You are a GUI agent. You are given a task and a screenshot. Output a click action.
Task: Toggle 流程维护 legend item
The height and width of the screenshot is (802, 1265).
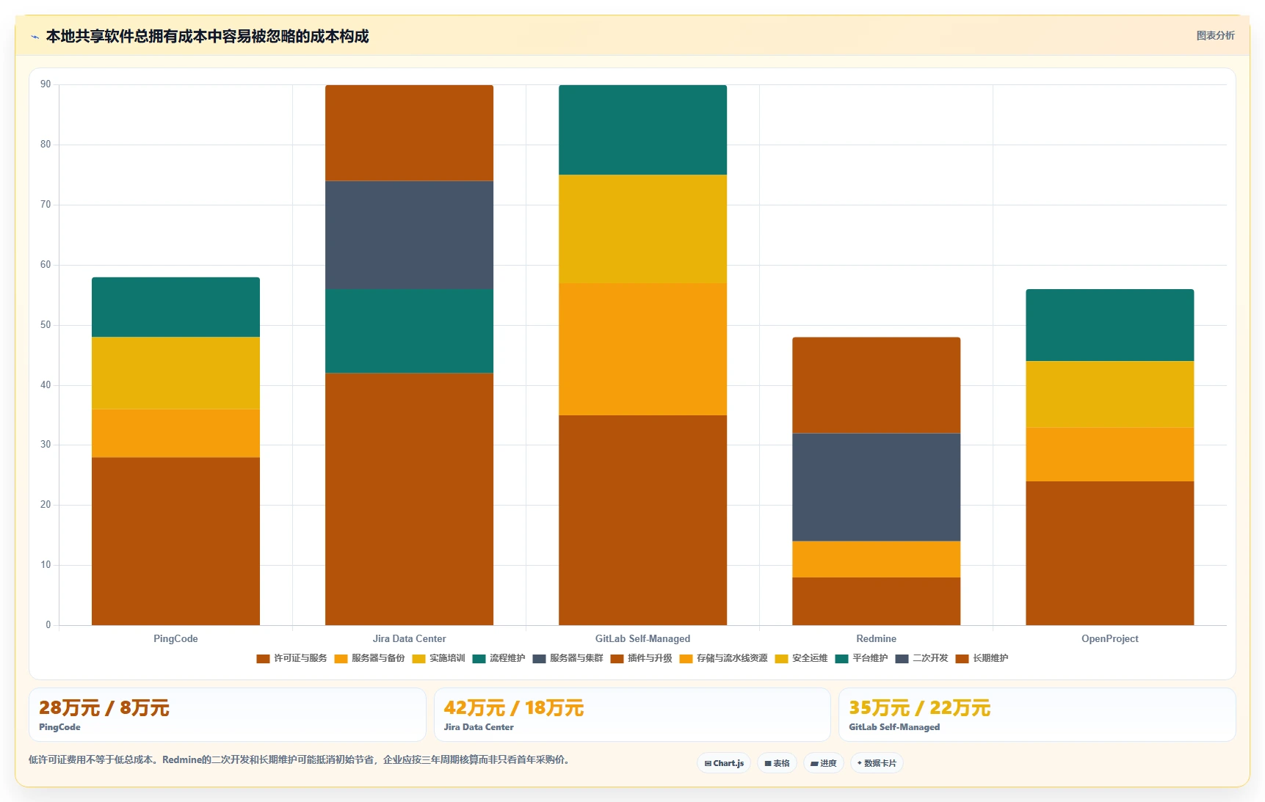[x=499, y=658]
